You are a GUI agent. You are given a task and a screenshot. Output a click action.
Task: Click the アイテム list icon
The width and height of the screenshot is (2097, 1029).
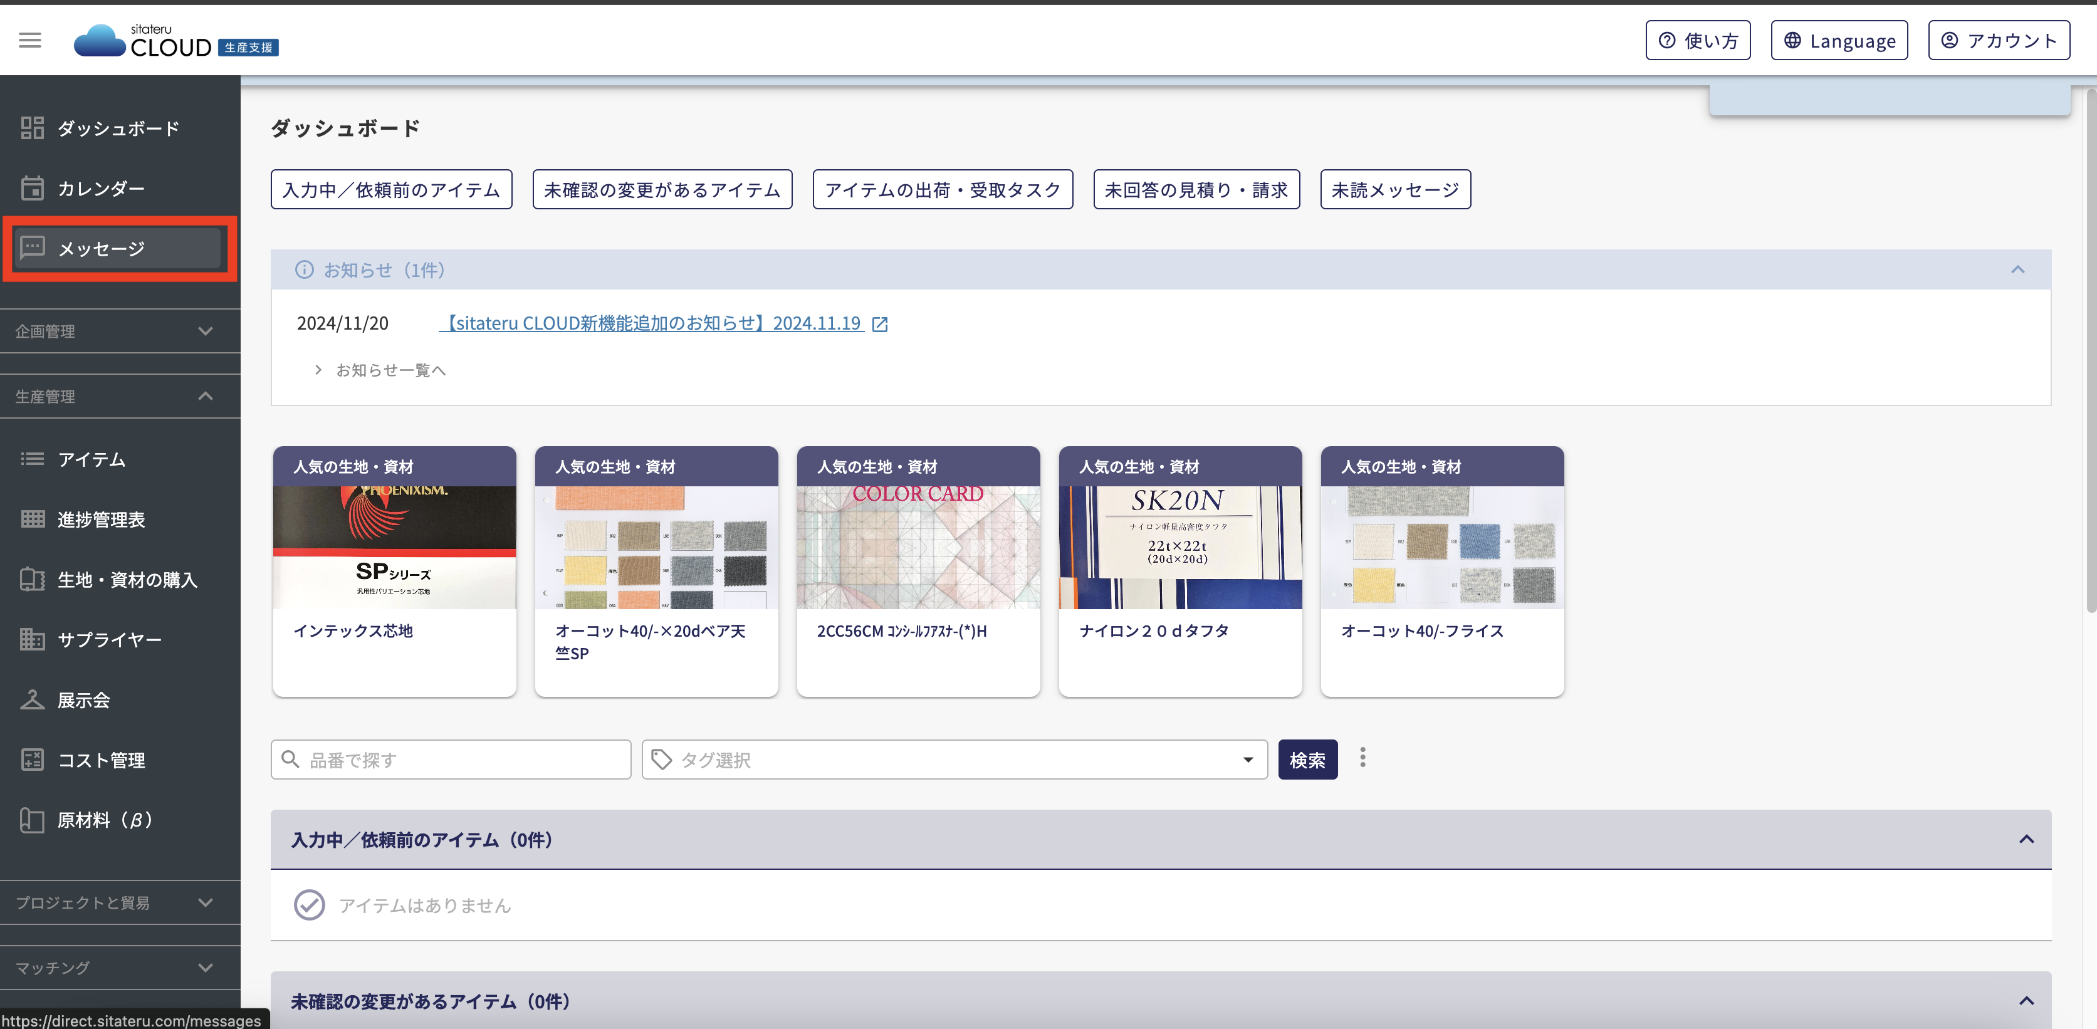(32, 459)
